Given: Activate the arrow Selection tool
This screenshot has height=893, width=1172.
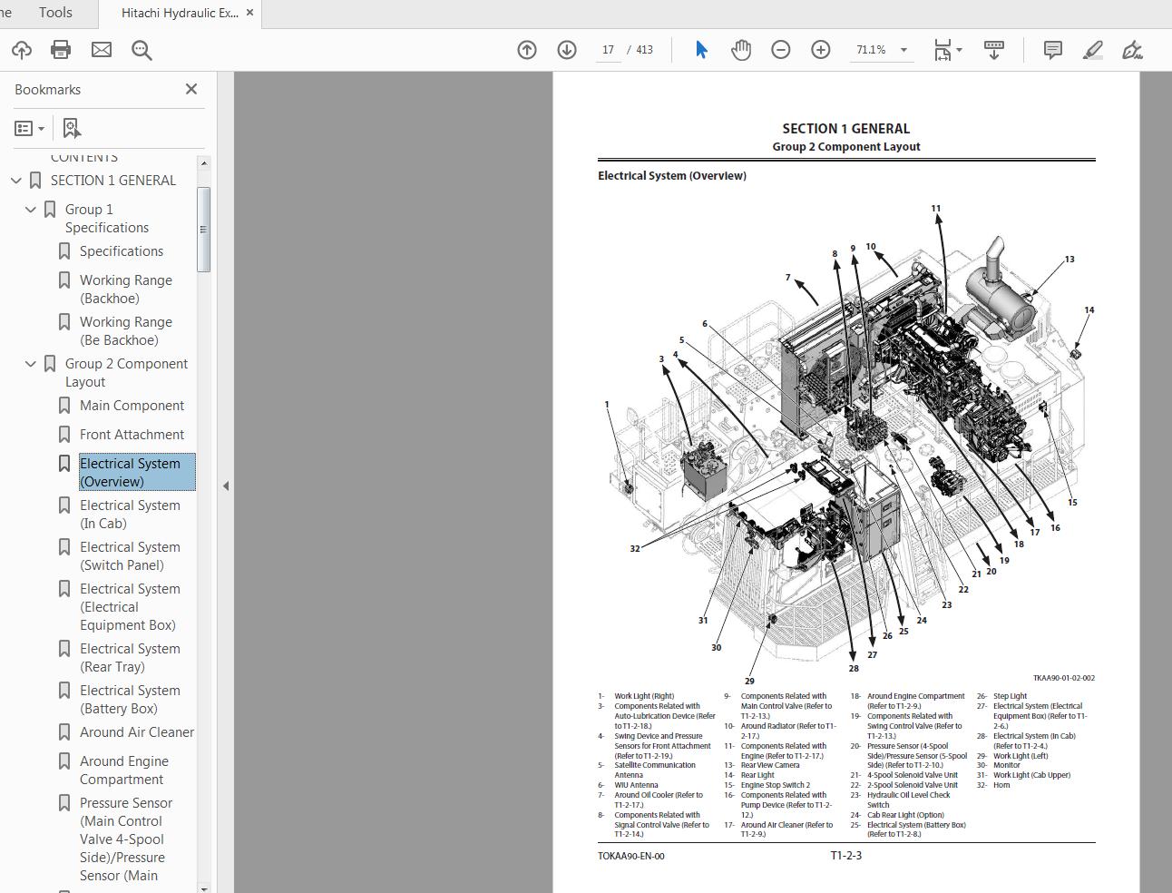Looking at the screenshot, I should (x=701, y=50).
